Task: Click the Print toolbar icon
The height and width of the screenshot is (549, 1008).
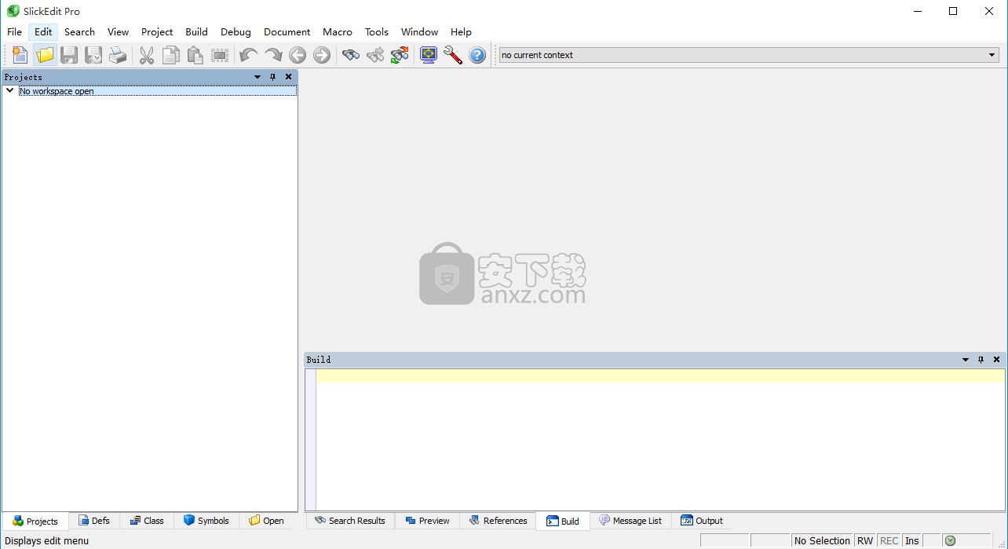Action: (118, 55)
